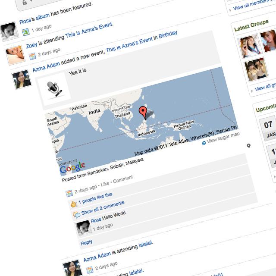Click the map over India

point(94,112)
